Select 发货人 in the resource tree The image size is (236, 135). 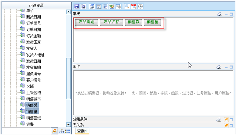(32, 48)
